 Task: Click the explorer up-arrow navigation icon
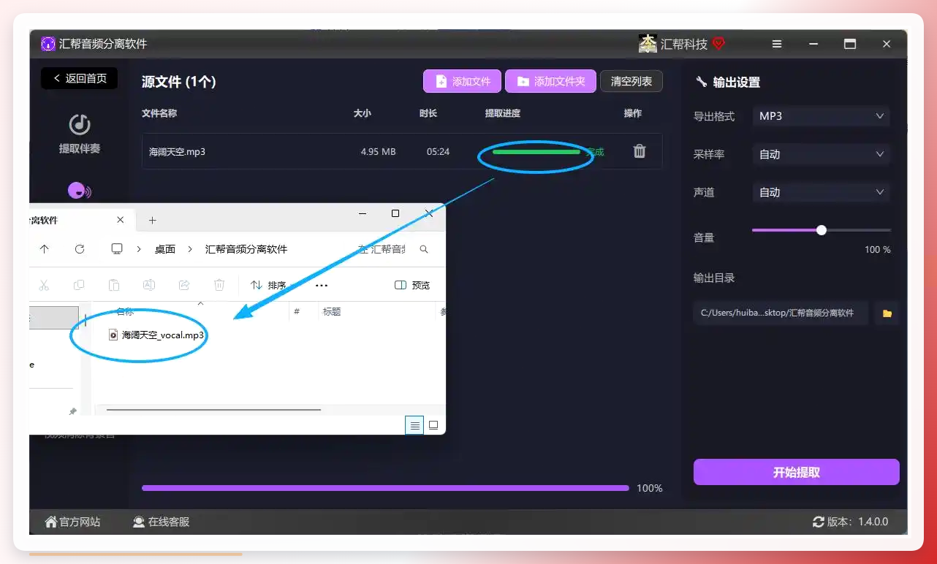45,249
